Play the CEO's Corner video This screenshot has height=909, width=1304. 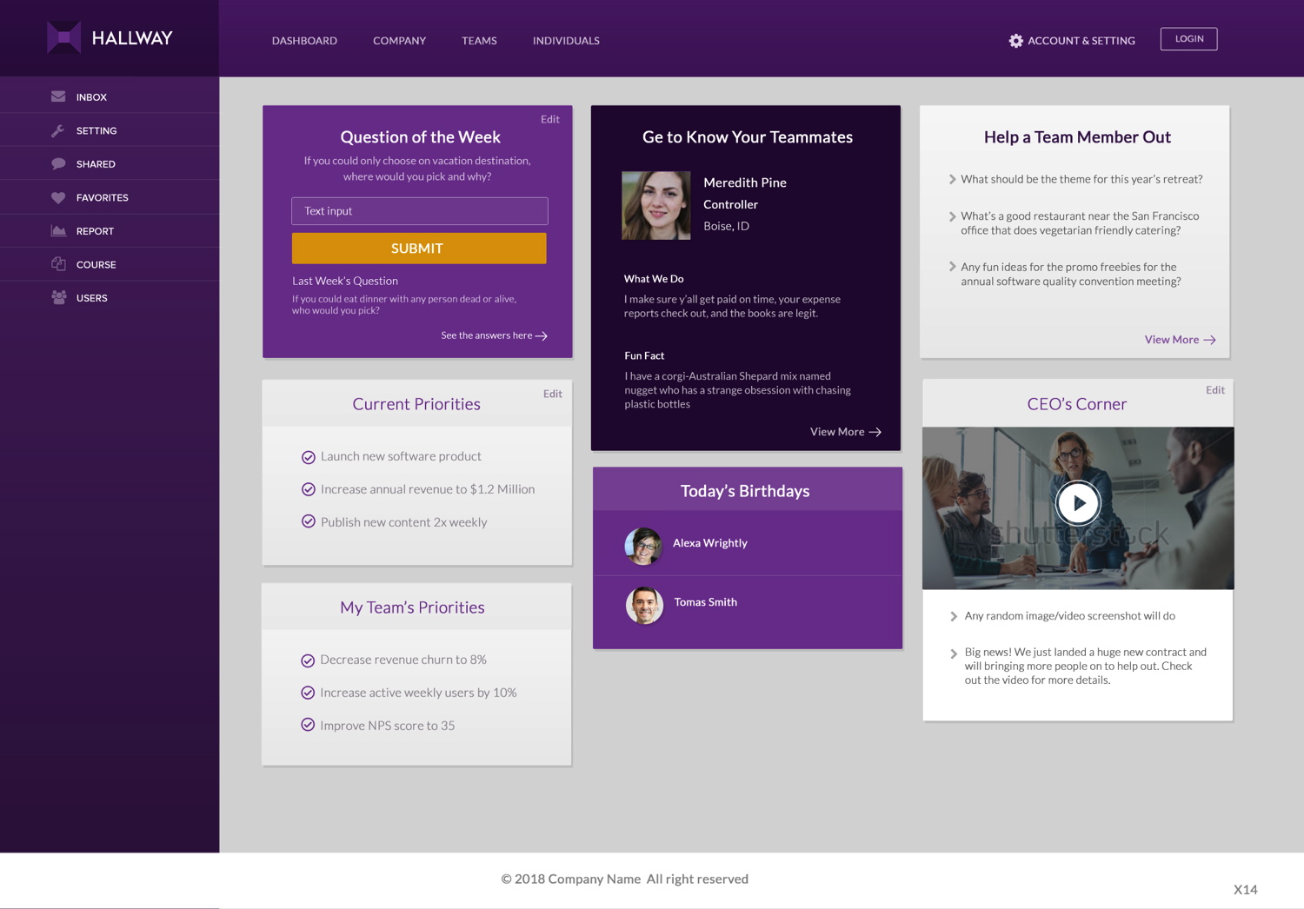1079,502
